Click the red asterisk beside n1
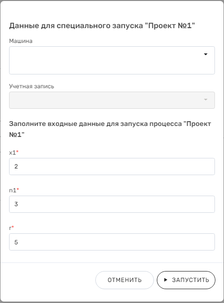The height and width of the screenshot is (303, 224). click(18, 189)
